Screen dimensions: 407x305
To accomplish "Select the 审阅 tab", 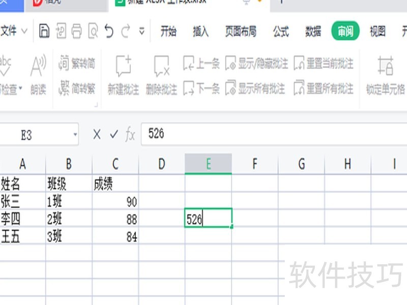I will tap(345, 31).
